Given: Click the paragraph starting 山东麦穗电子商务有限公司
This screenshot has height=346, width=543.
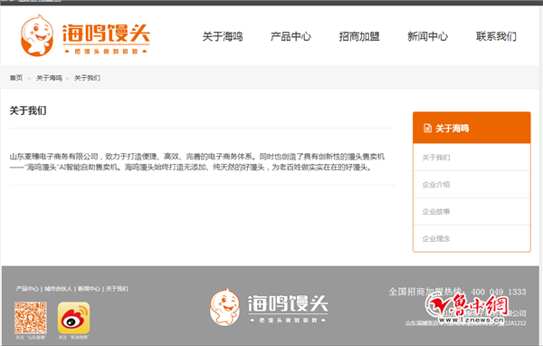Looking at the screenshot, I should pyautogui.click(x=197, y=162).
